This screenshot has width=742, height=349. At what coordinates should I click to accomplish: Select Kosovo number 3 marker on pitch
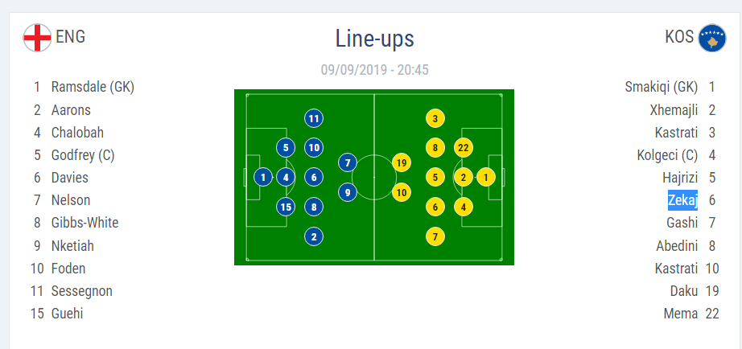tap(435, 119)
